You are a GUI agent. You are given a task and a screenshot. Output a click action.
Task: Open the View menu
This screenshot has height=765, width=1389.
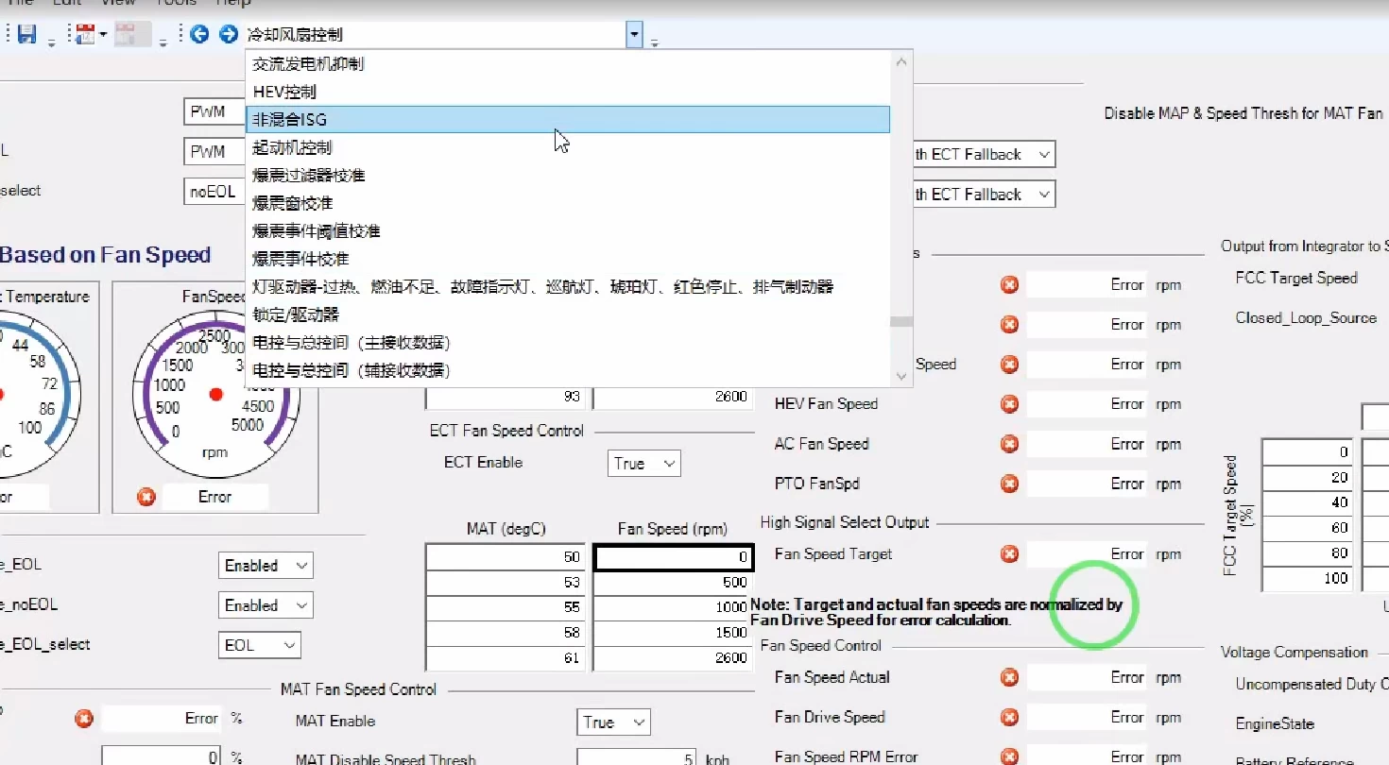point(117,5)
